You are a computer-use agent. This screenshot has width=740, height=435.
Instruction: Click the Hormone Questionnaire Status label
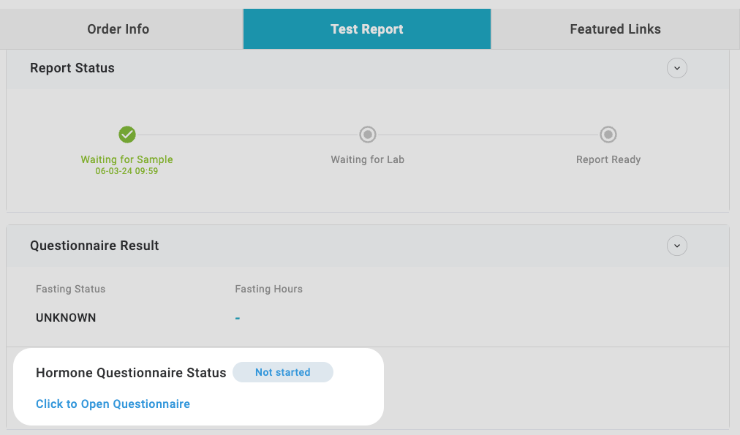(x=131, y=373)
